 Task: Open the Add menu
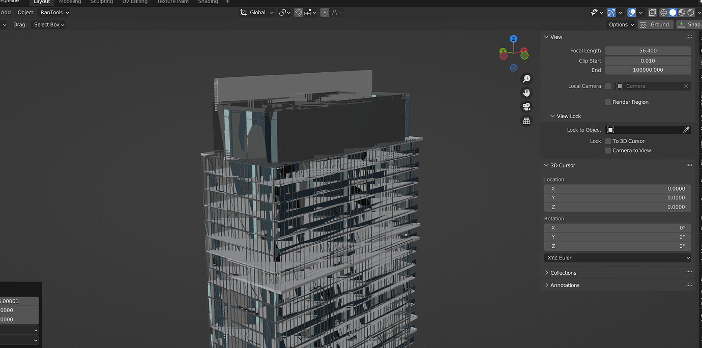6,13
